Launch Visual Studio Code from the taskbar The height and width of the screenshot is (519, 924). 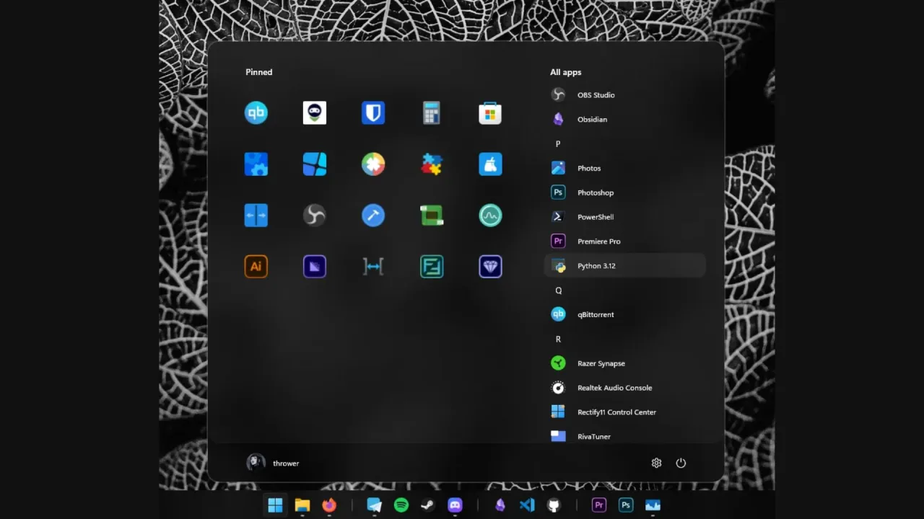[526, 505]
